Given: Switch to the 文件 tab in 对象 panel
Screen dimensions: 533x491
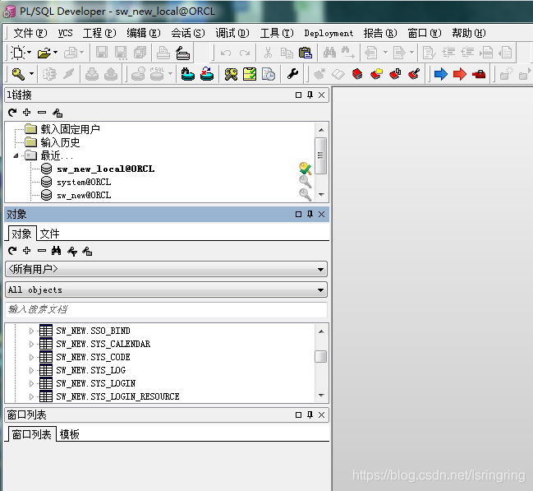Looking at the screenshot, I should pyautogui.click(x=49, y=234).
